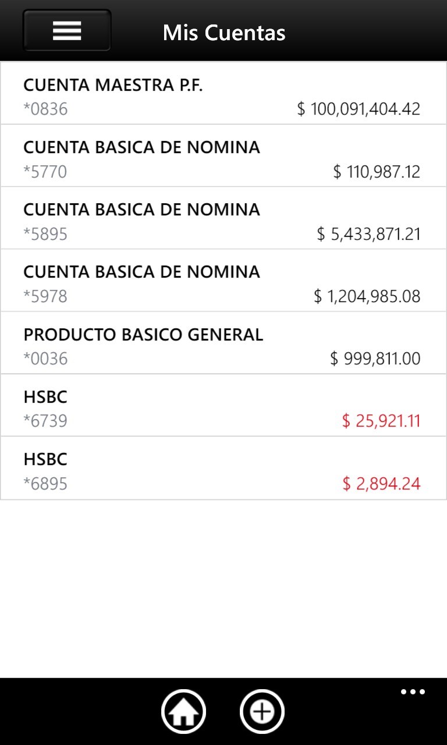The width and height of the screenshot is (447, 745).
Task: Tap the $ 5,433,871.21 balance
Action: click(368, 234)
